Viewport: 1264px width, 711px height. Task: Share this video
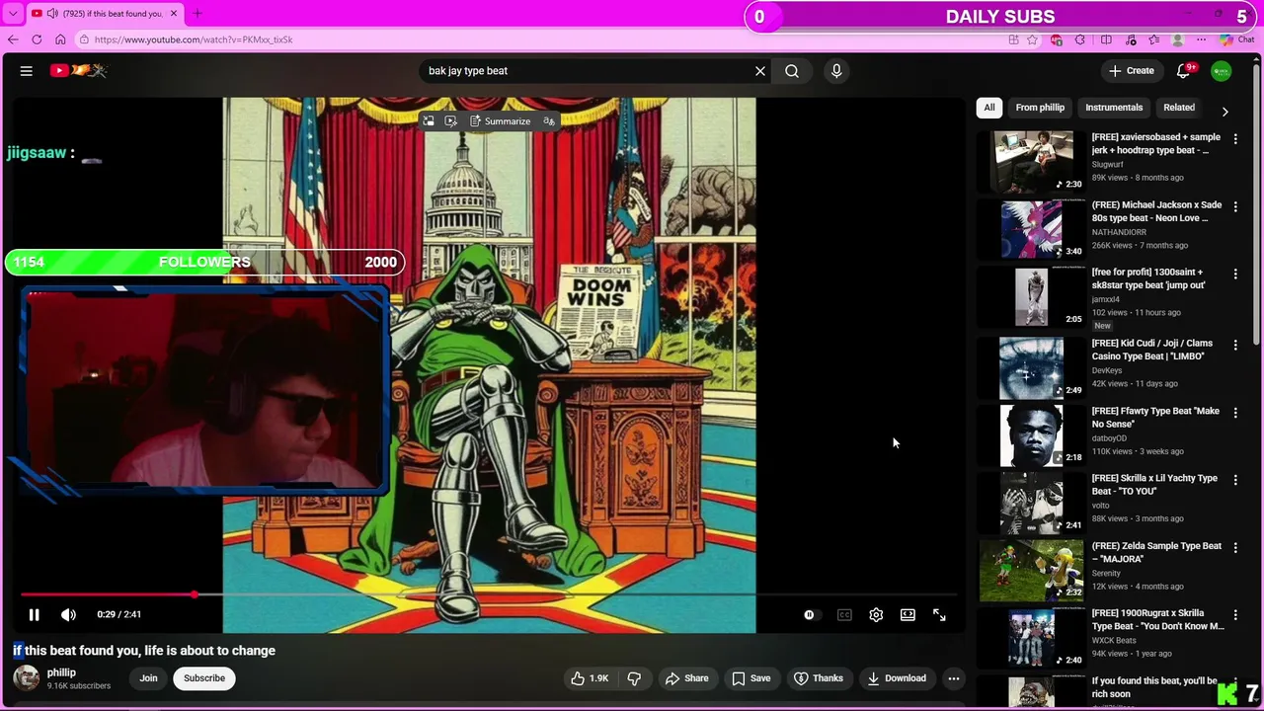tap(686, 678)
